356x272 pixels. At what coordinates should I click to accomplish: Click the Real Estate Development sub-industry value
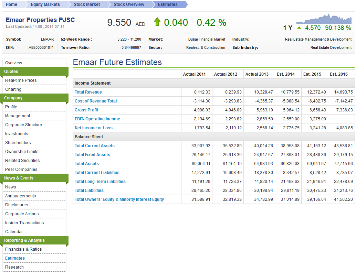pos(331,47)
